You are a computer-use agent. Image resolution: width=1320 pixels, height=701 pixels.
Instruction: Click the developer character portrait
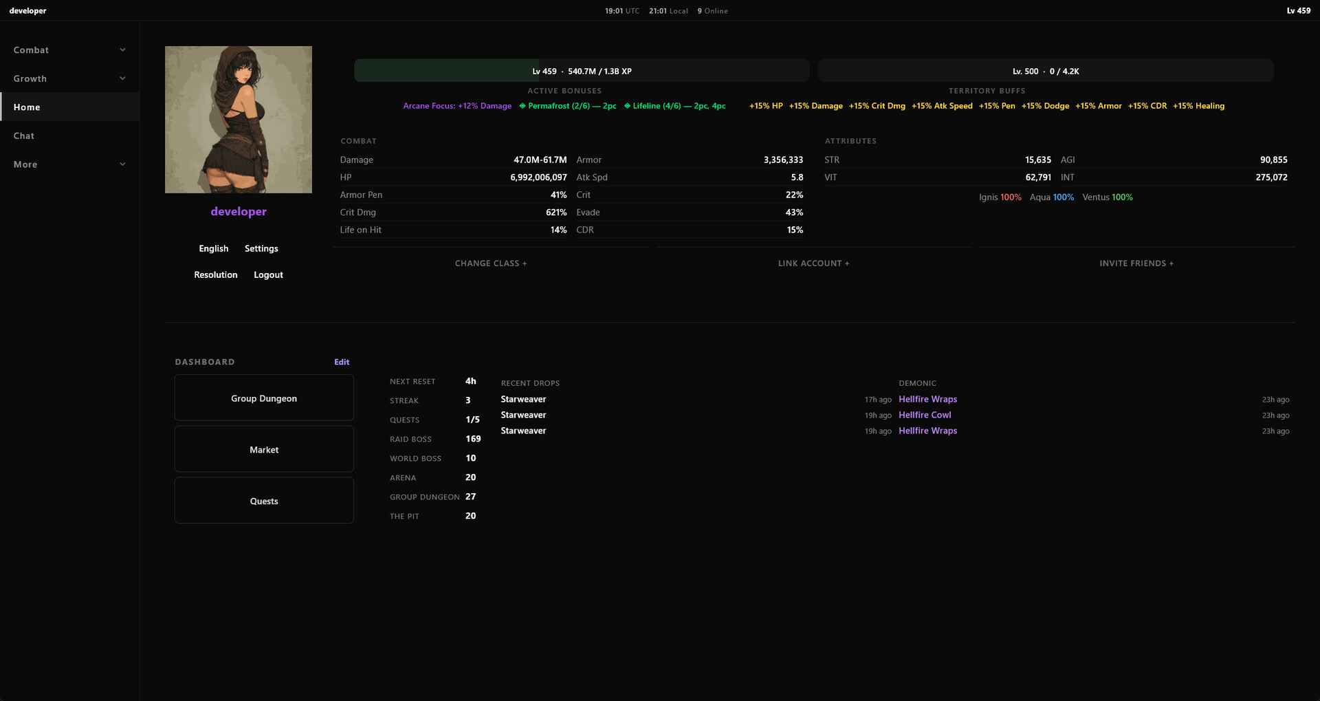click(x=238, y=120)
